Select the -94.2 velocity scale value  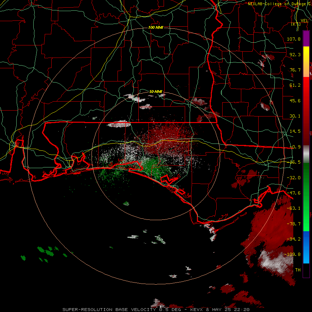point(294,239)
